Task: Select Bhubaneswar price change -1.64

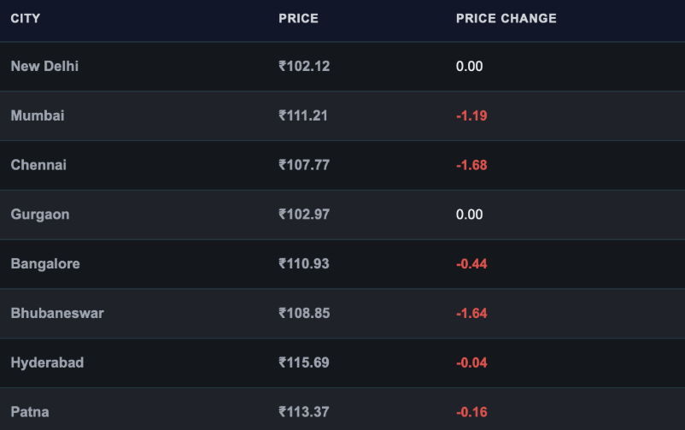Action: coord(471,313)
